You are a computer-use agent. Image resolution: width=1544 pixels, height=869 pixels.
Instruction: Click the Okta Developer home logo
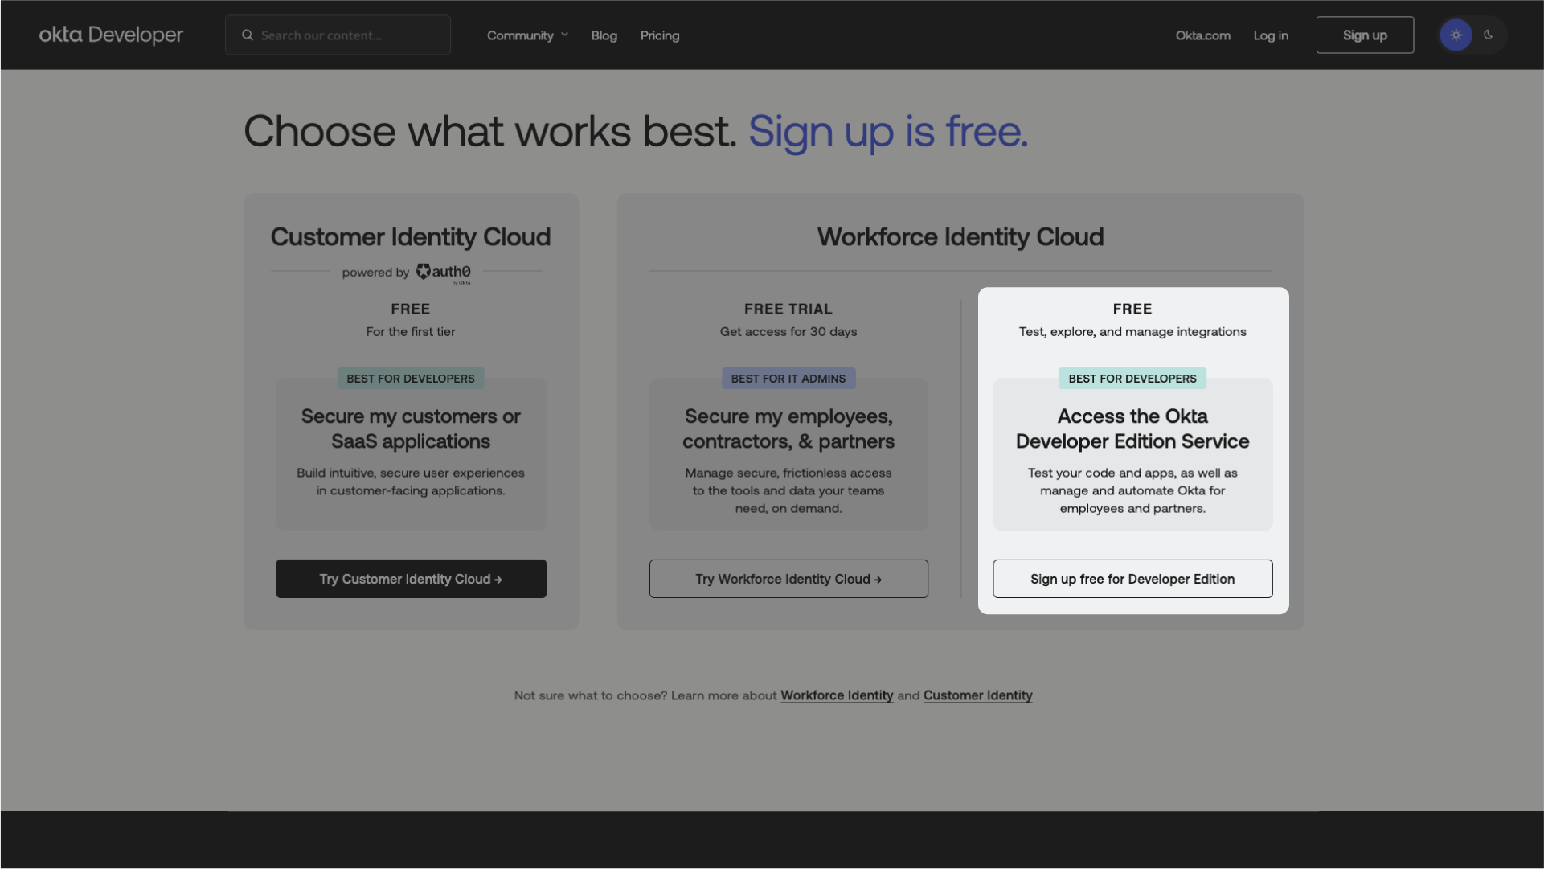(x=110, y=34)
